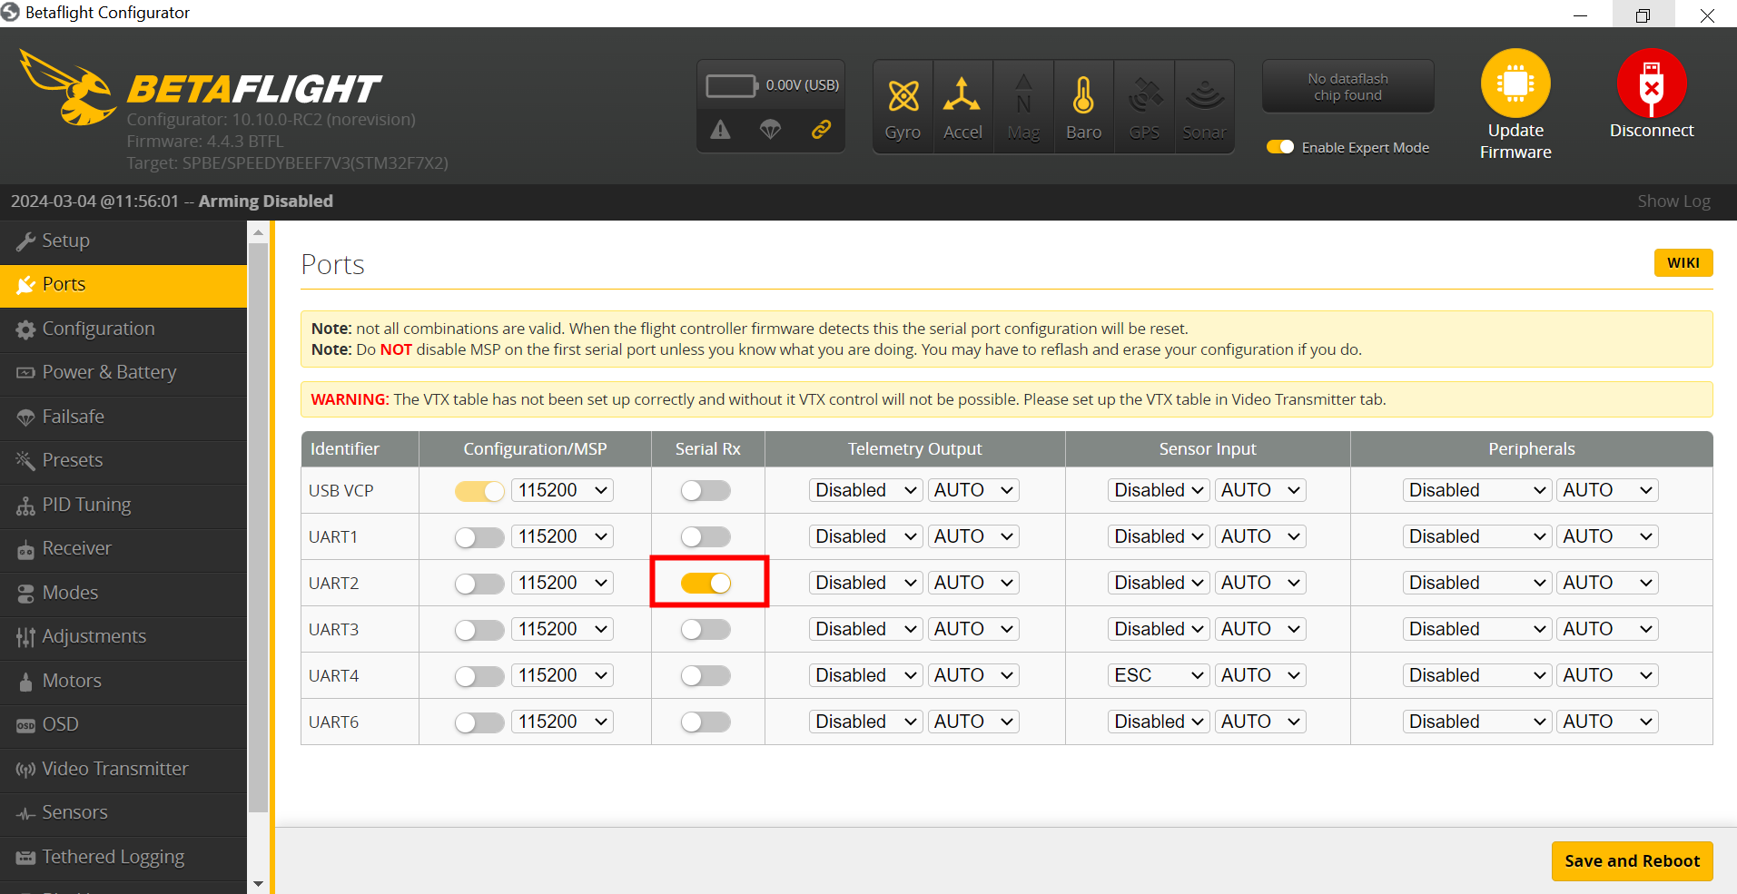Enable Serial Rx on UART3

[x=706, y=630]
